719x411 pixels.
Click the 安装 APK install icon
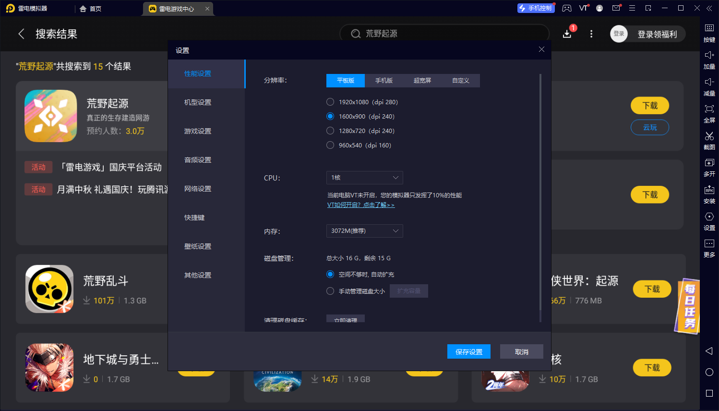[x=709, y=189]
